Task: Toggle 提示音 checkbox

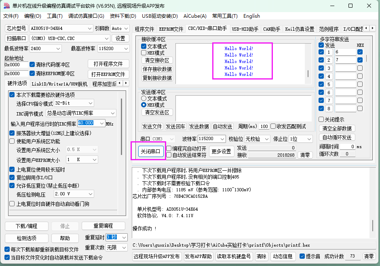Action: [302, 256]
